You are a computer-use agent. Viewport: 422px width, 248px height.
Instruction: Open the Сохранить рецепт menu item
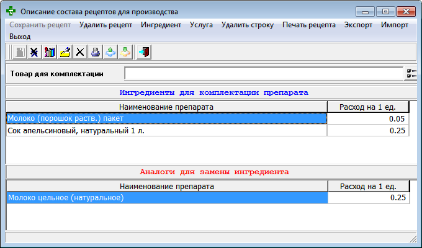click(x=40, y=25)
